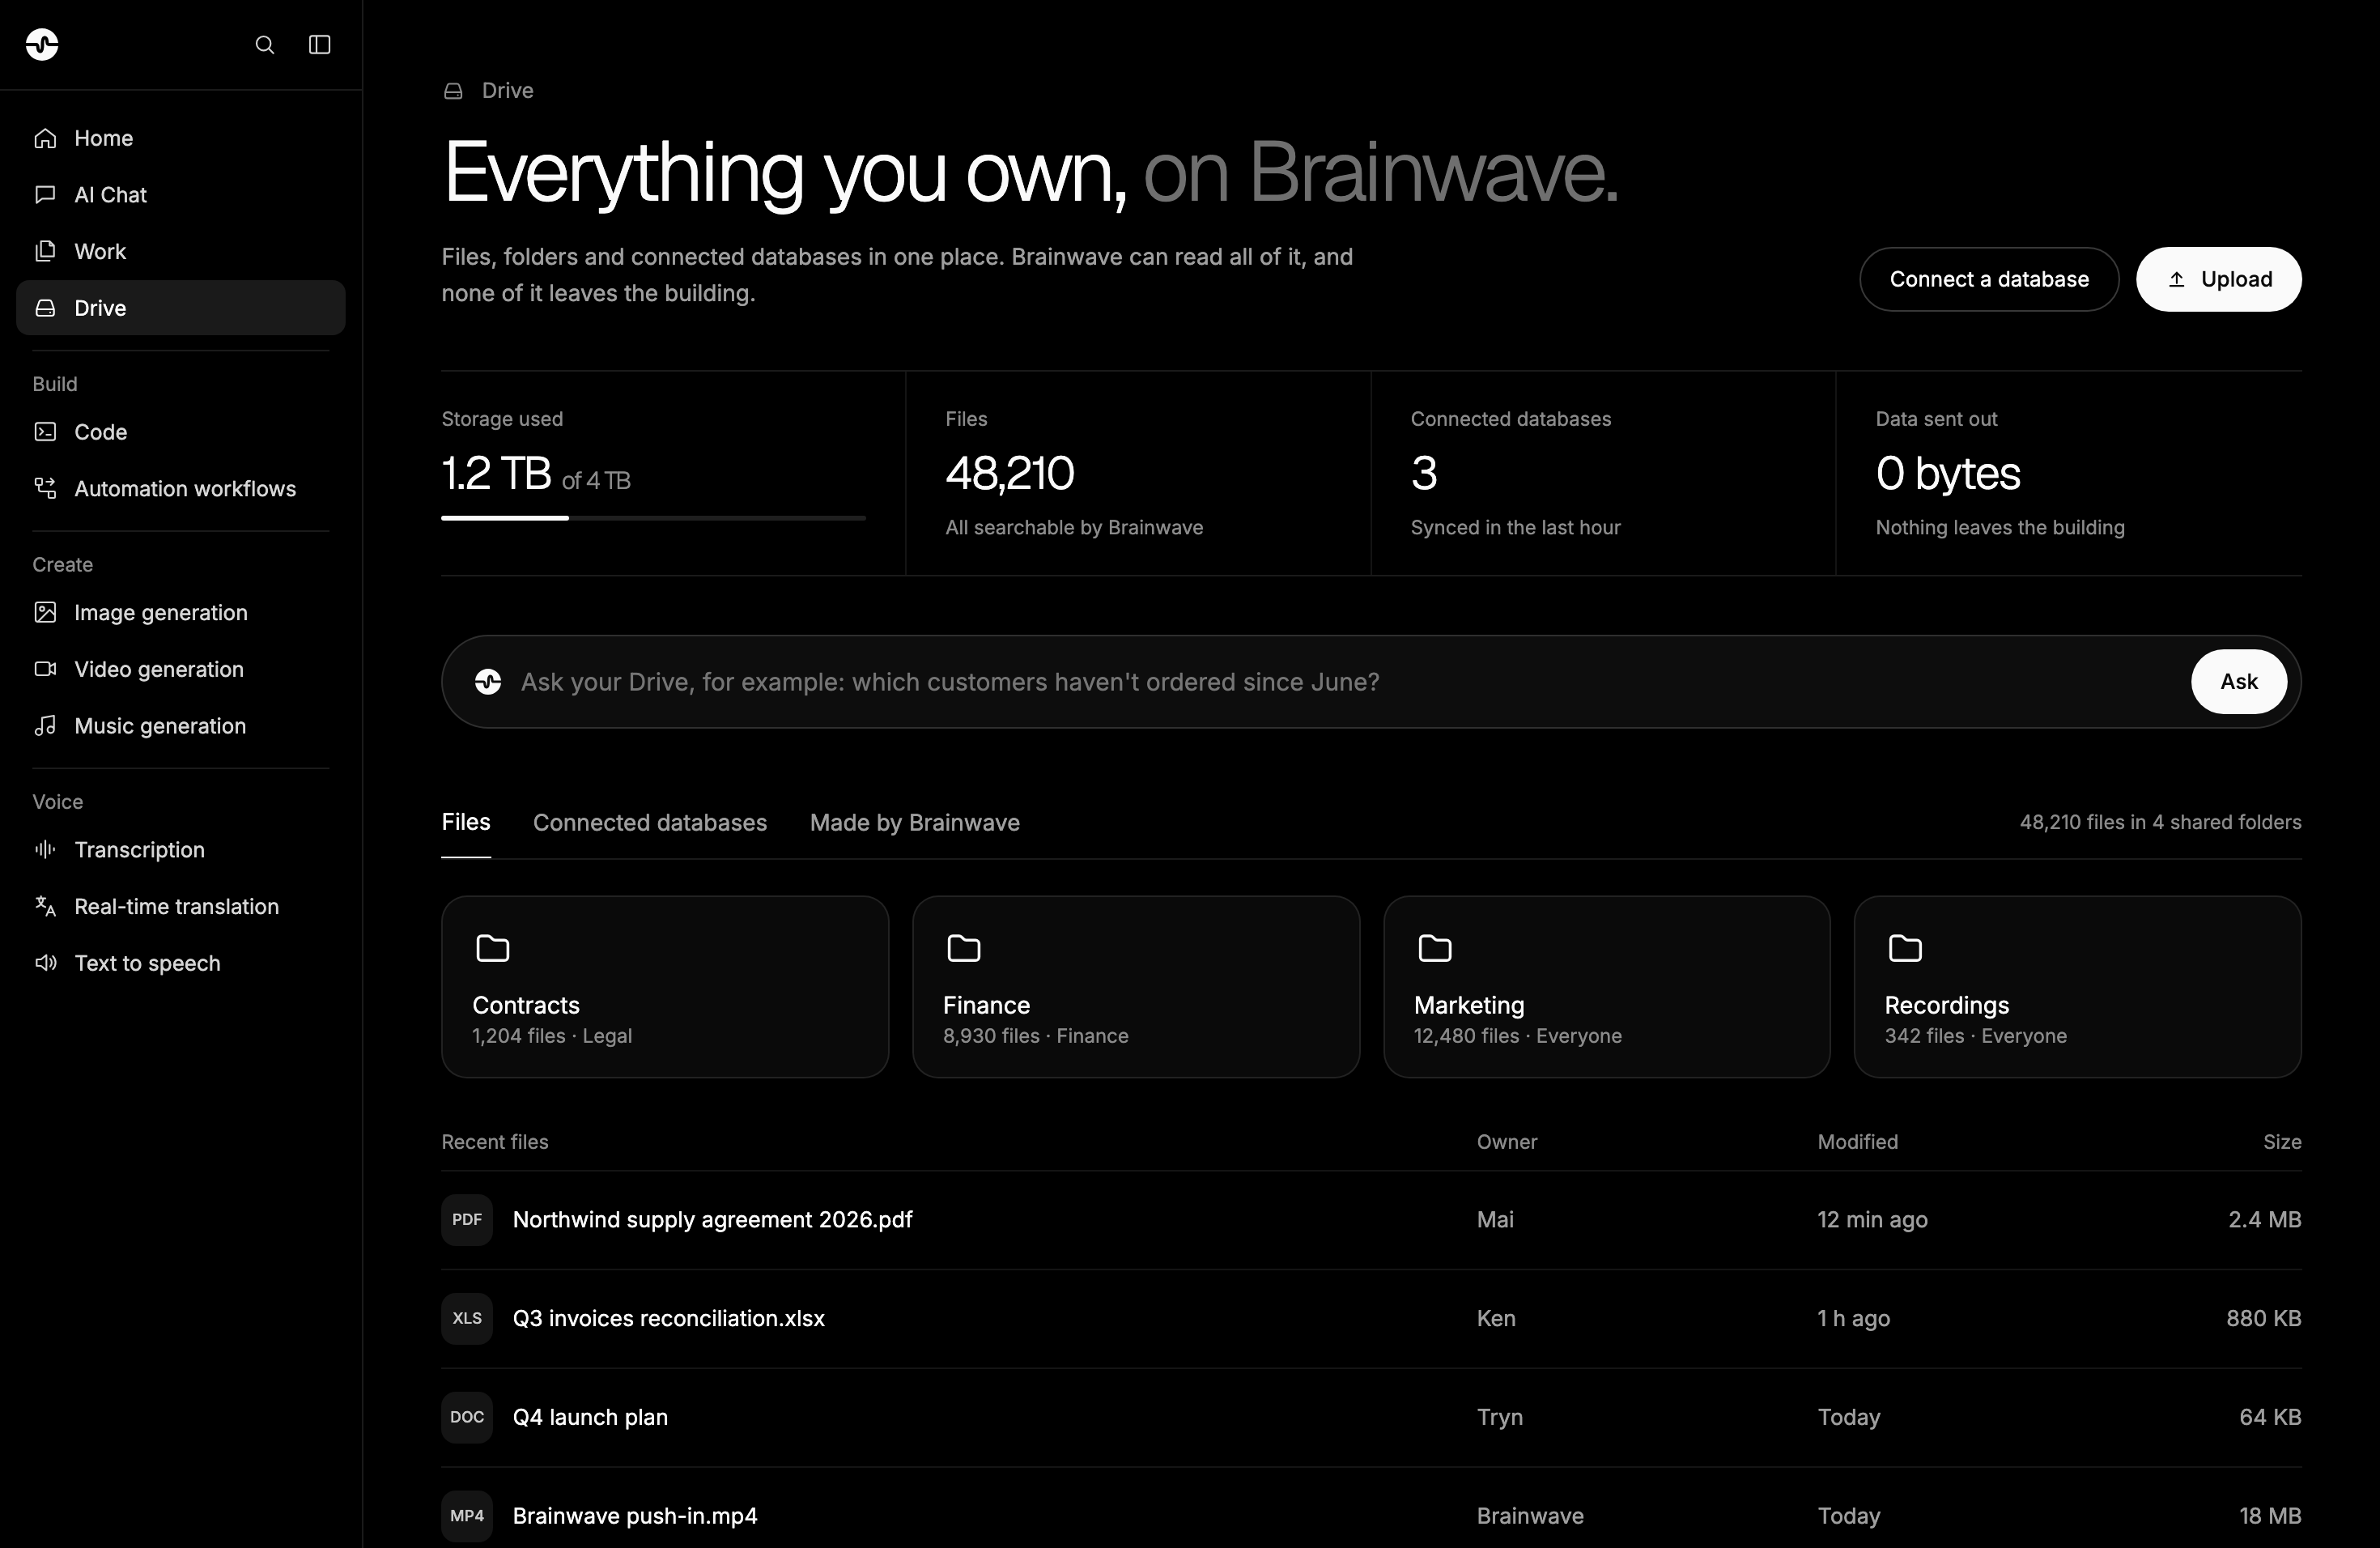
Task: Click the Size column header
Action: point(2282,1142)
